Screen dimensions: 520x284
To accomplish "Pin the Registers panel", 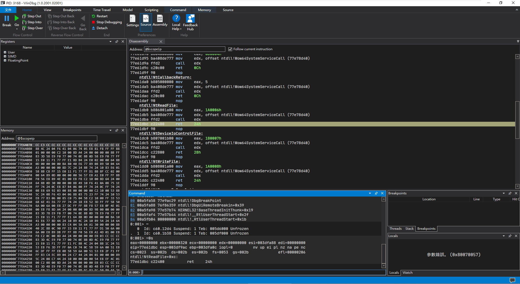I will point(117,42).
